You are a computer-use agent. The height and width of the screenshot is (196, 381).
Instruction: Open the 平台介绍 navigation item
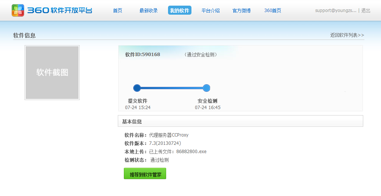click(210, 11)
